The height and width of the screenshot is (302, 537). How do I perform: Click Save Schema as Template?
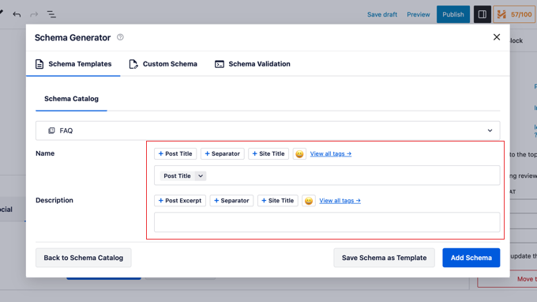[x=384, y=258]
